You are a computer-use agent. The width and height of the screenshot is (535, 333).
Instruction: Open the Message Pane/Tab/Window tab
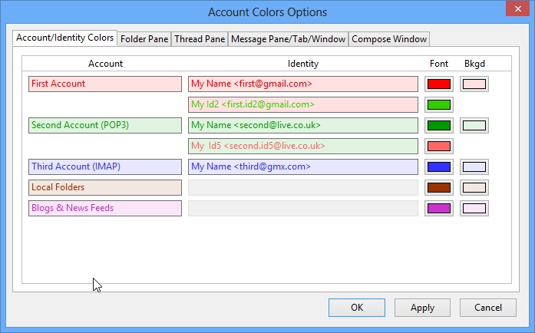[289, 39]
